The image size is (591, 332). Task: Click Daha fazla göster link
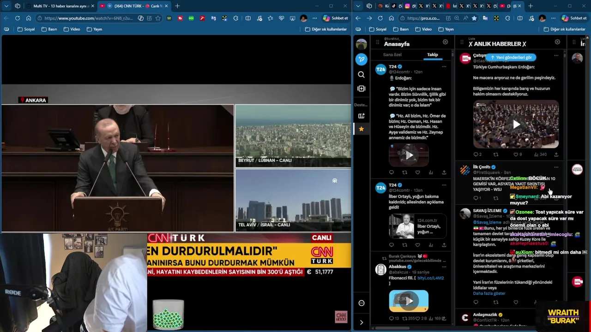point(489,293)
